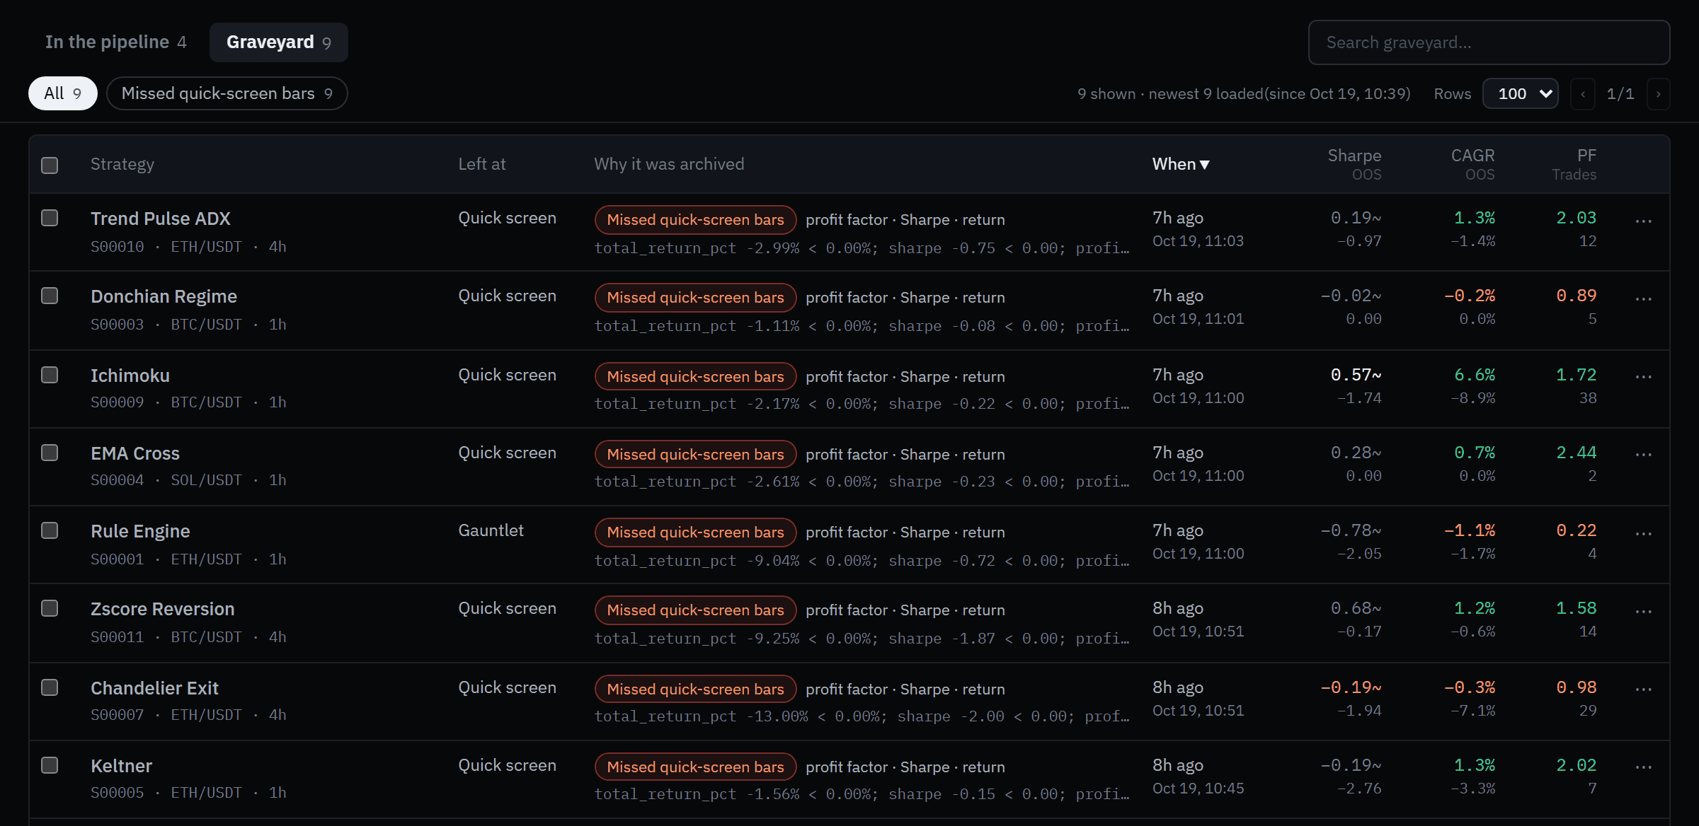Open the Trend Pulse ADX strategy name
1699x826 pixels.
[x=161, y=219]
